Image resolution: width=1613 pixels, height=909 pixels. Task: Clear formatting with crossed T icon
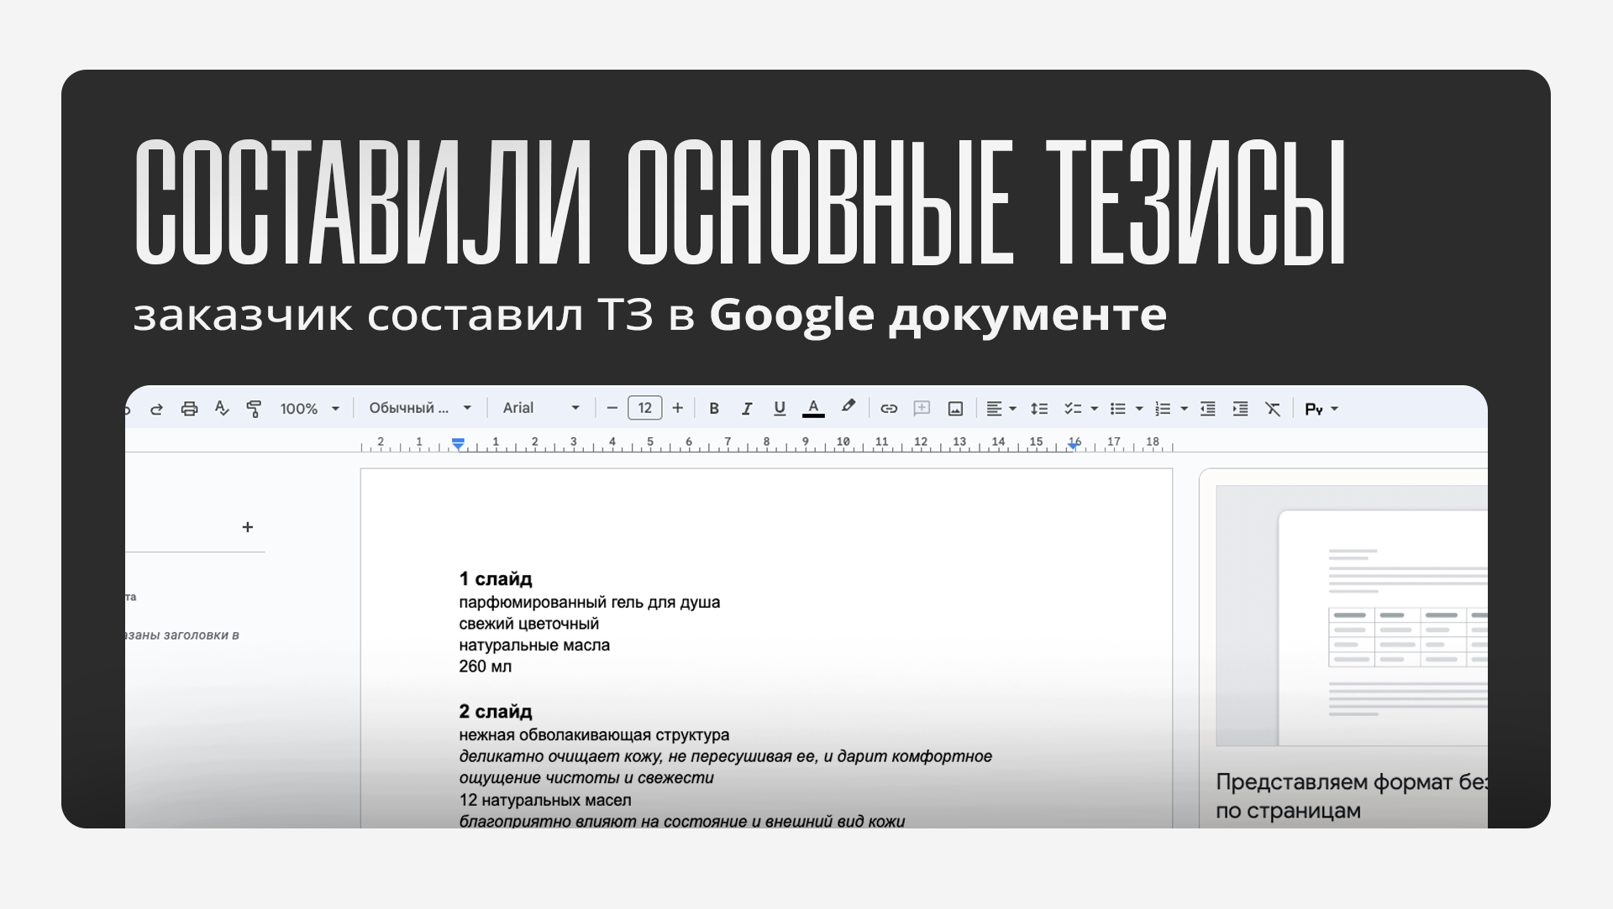pyautogui.click(x=1273, y=409)
